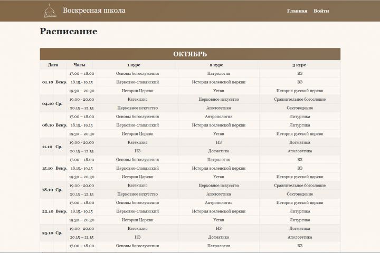
Task: Click Апологетика on 25.10 at 20.15
Action: 300,237
